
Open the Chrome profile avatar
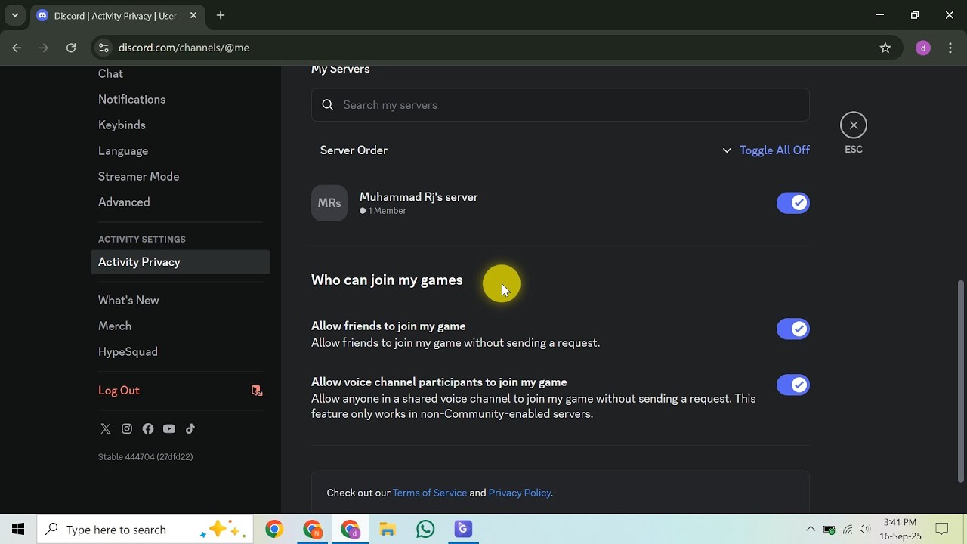(923, 48)
